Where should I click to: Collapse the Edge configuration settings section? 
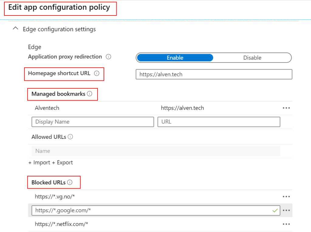[15, 28]
